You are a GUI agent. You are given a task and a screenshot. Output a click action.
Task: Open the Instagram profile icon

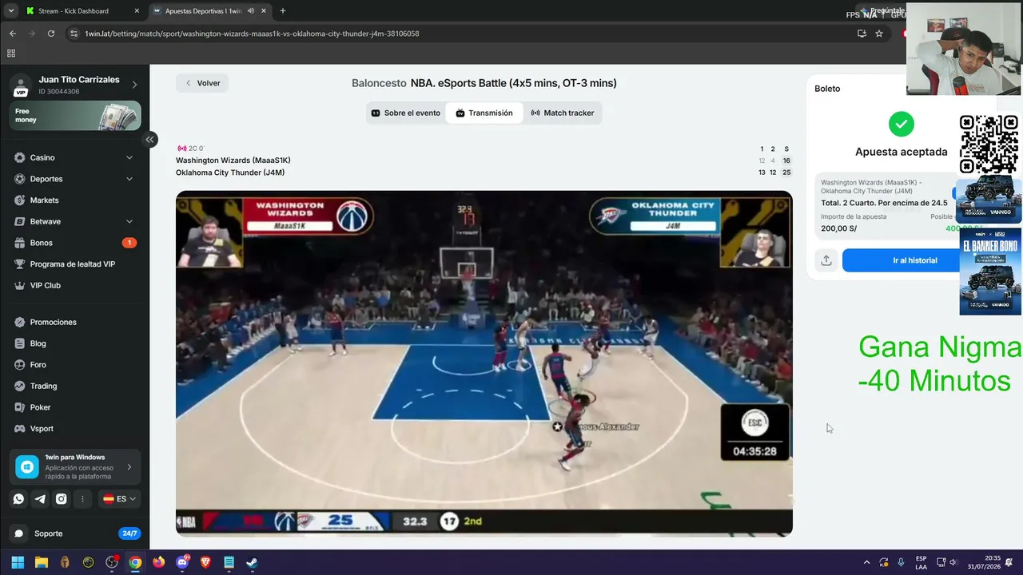61,499
